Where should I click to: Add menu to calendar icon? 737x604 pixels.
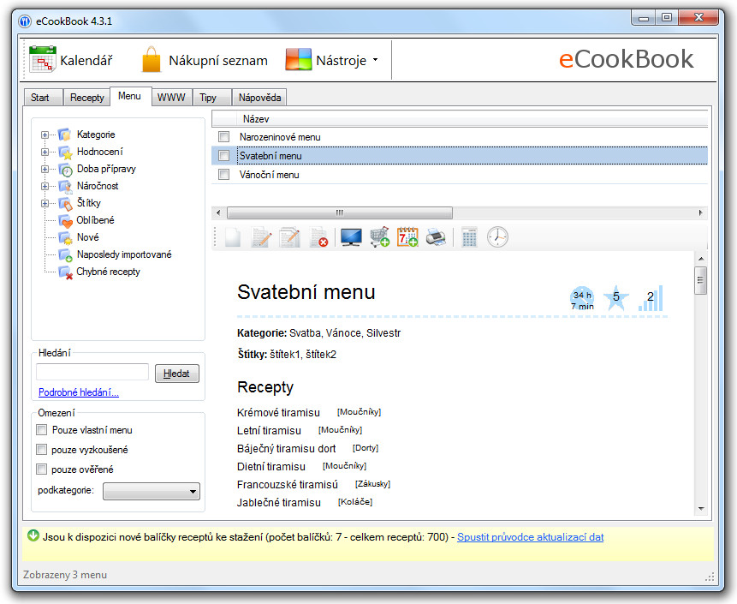point(407,237)
